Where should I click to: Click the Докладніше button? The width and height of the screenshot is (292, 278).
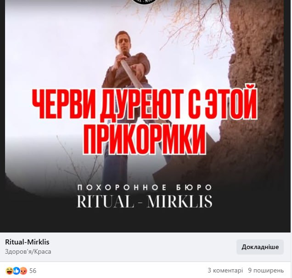(260, 247)
